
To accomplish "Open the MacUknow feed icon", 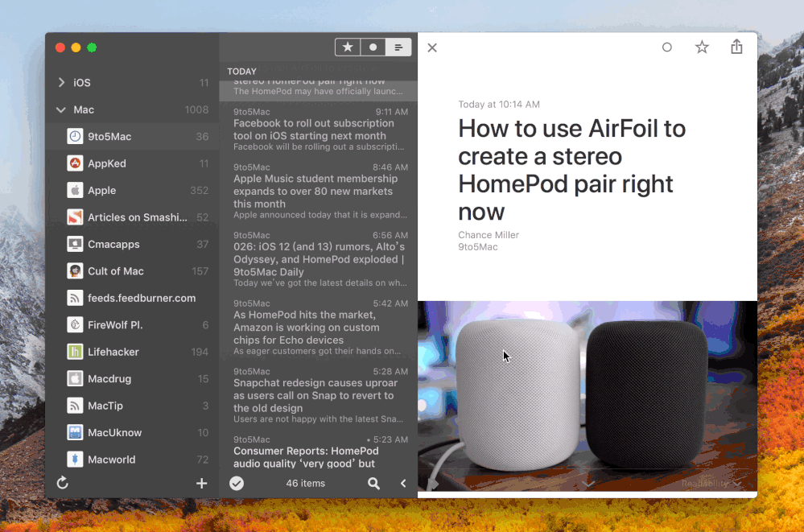I will tap(75, 432).
